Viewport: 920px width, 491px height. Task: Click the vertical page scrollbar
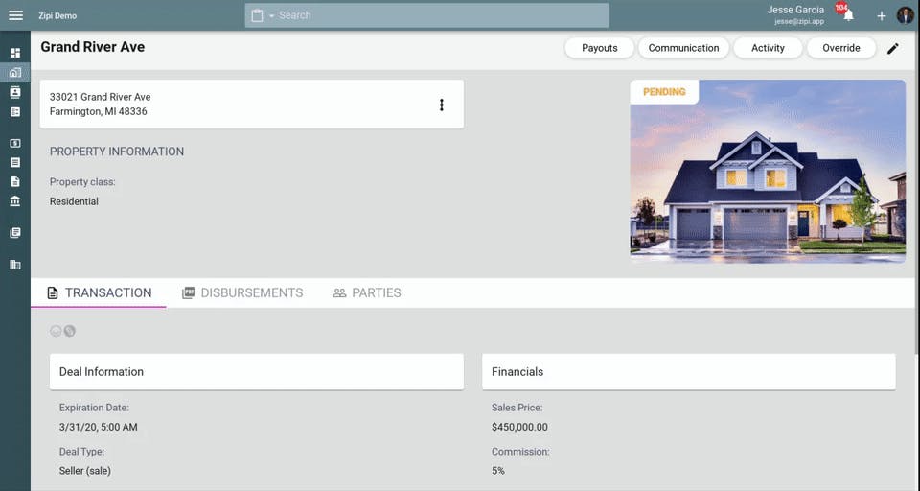click(x=917, y=194)
